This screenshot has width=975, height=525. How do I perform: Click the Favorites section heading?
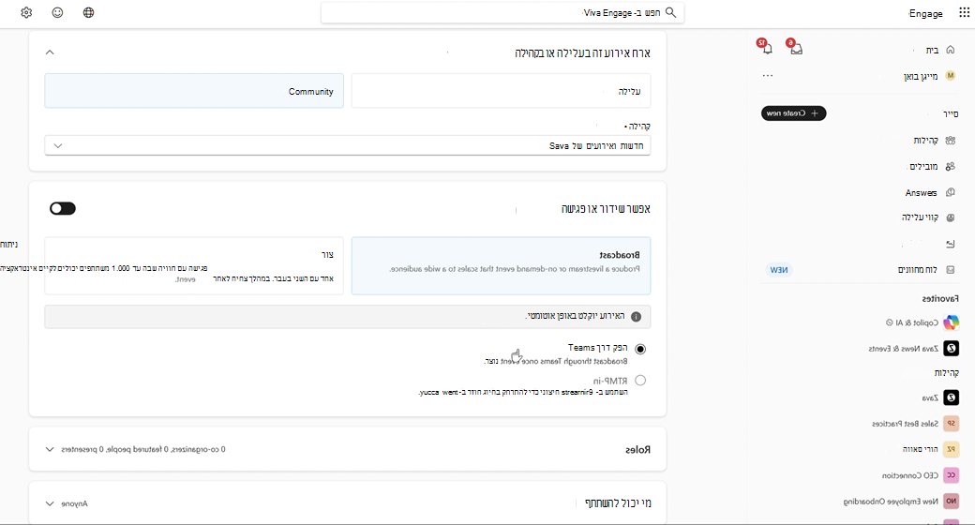click(x=940, y=298)
